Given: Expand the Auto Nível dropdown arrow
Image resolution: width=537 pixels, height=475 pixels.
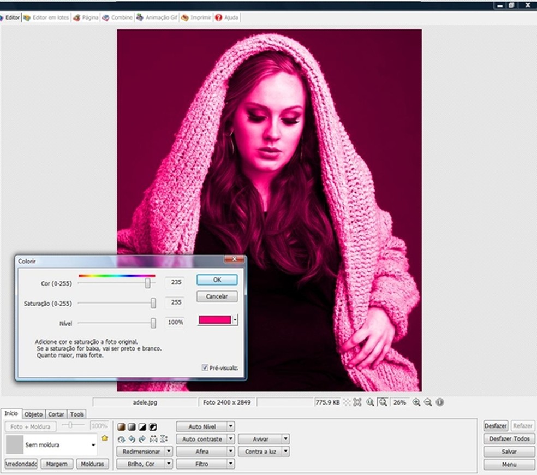Looking at the screenshot, I should tap(231, 426).
